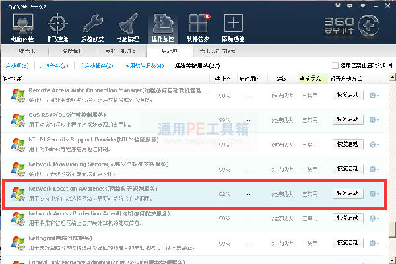
Task: Open the 添加功能 add features plus icon
Action: click(233, 27)
